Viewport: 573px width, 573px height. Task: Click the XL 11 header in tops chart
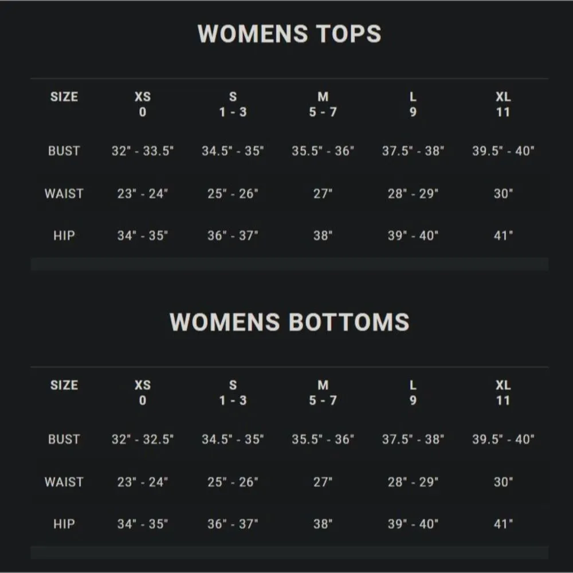(x=503, y=104)
